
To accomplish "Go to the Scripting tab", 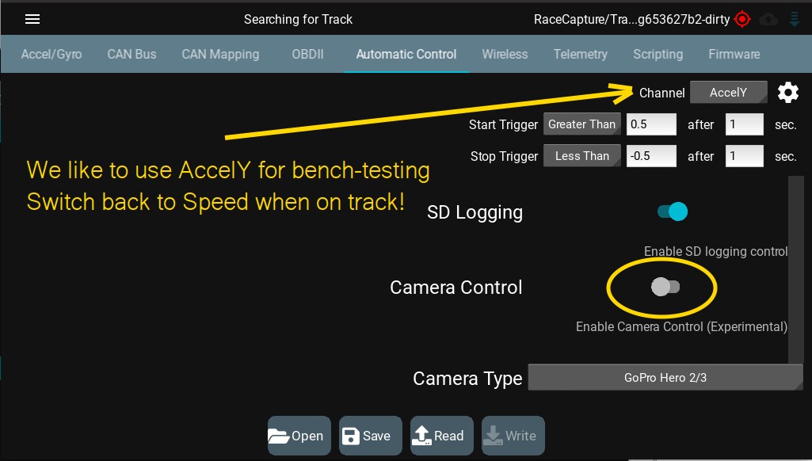I will point(658,54).
